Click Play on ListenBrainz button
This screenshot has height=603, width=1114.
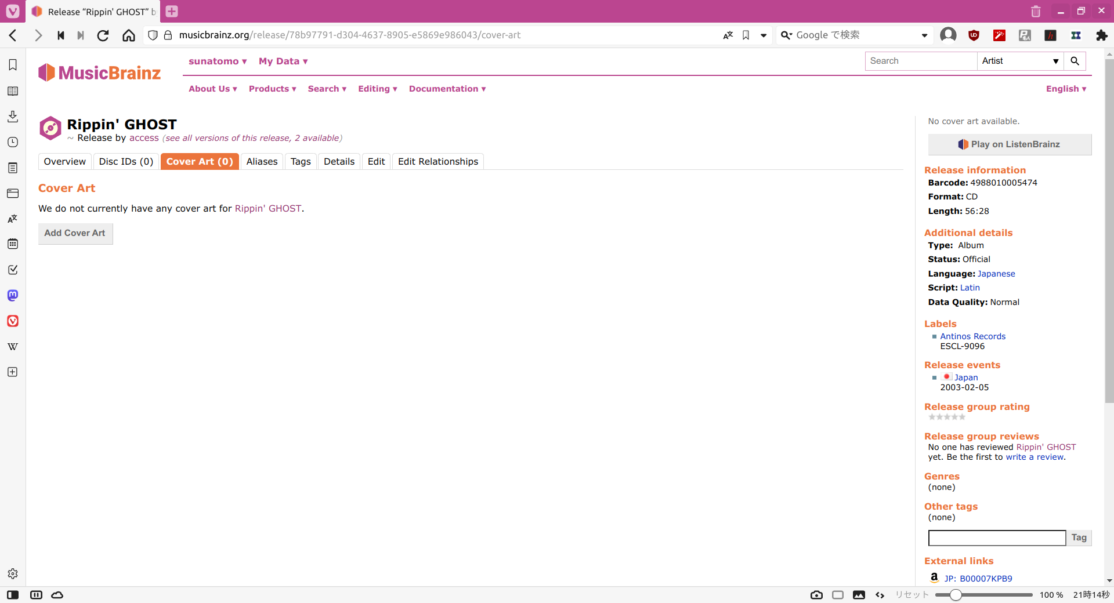1010,144
